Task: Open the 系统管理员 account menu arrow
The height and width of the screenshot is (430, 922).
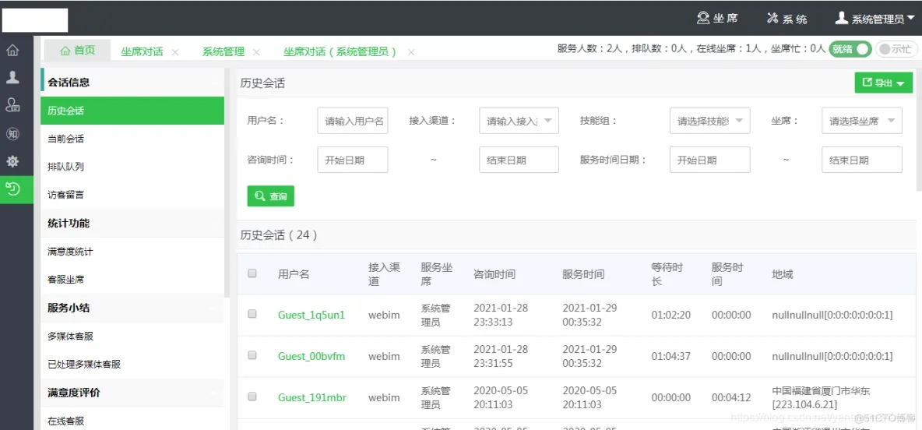Action: pyautogui.click(x=910, y=19)
